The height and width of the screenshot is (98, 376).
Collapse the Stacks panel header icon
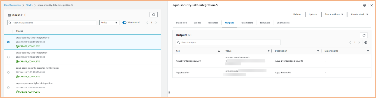click(10, 15)
